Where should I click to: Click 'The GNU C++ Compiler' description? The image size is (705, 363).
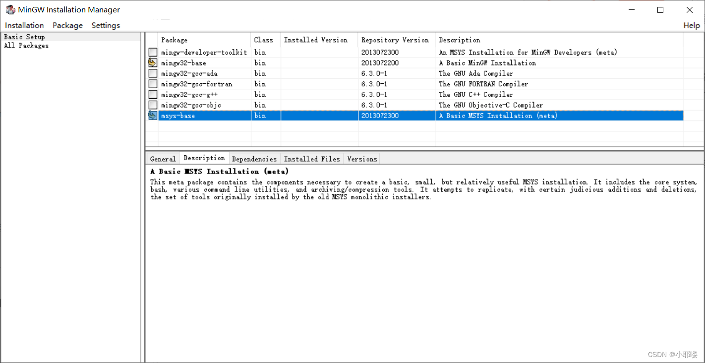point(476,94)
